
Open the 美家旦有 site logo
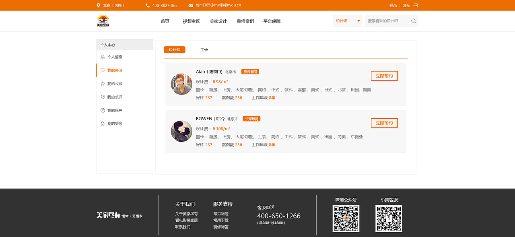[103, 20]
